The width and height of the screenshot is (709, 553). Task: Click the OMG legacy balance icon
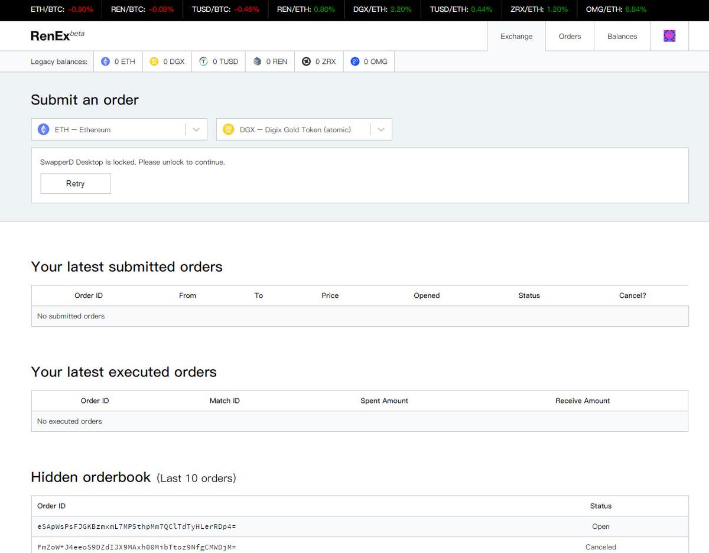coord(355,61)
